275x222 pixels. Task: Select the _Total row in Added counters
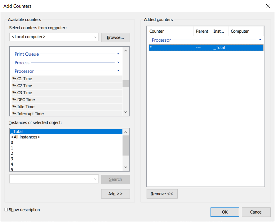click(206, 48)
